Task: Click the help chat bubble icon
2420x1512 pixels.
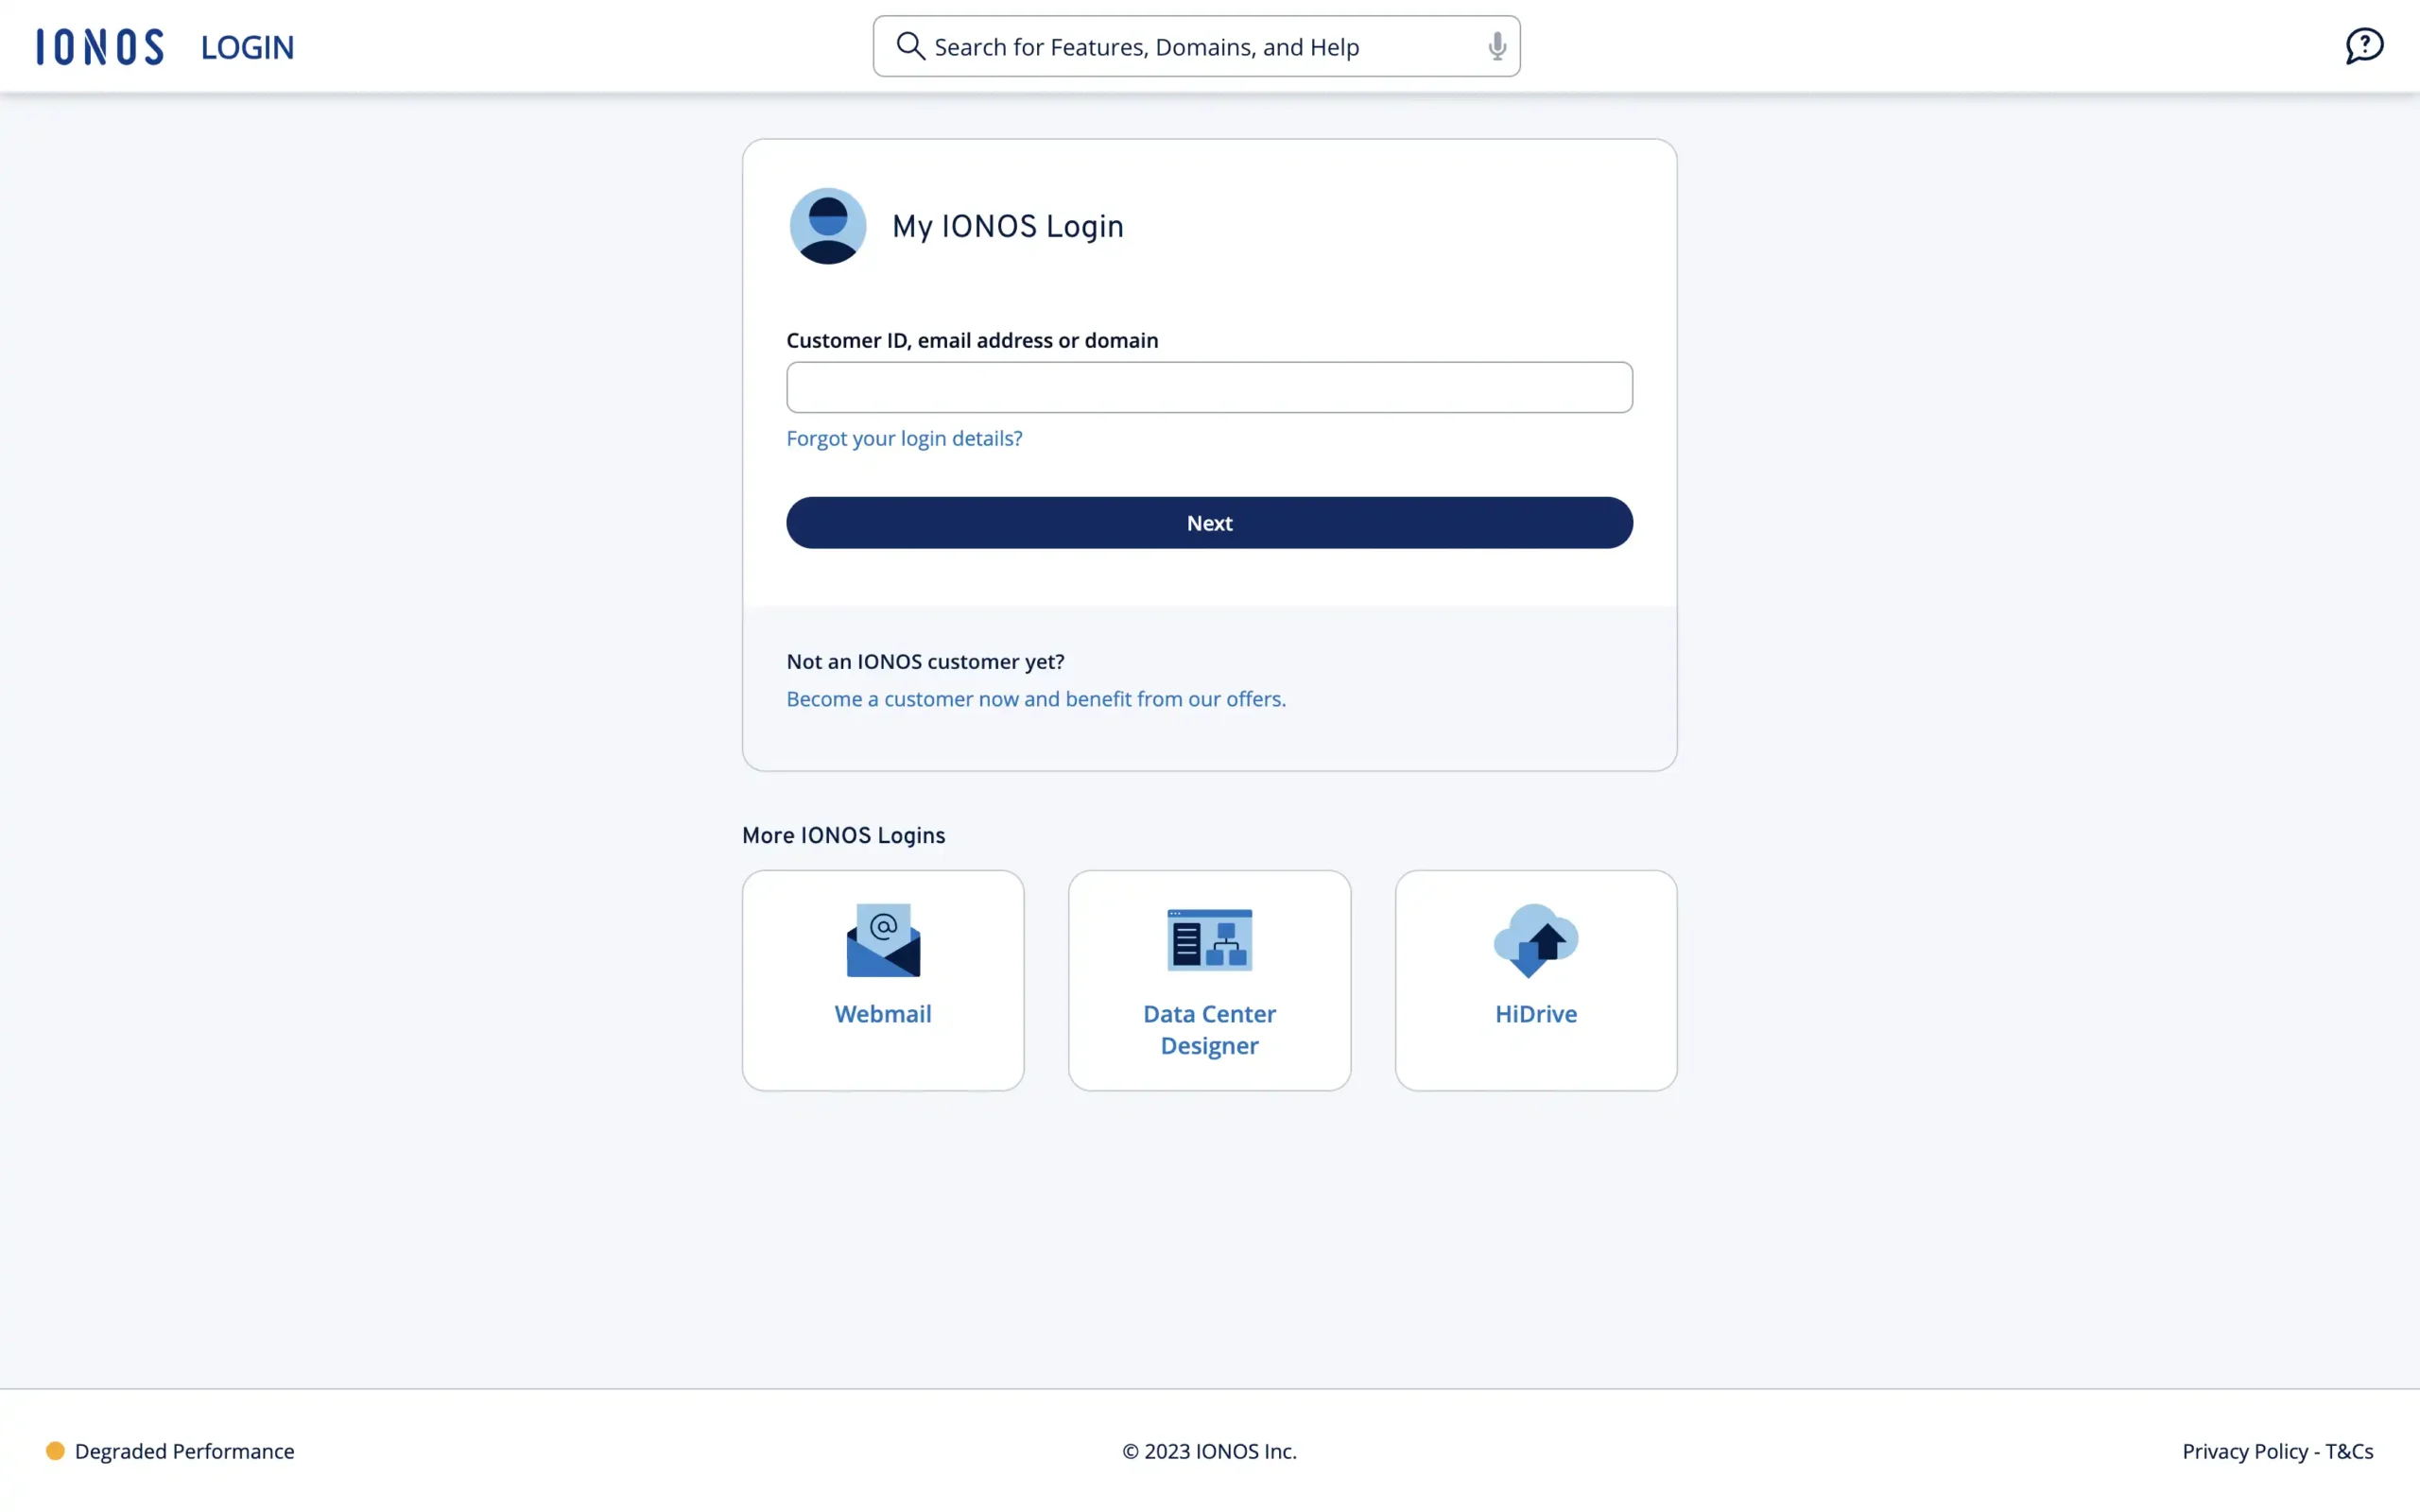Action: [x=2364, y=45]
